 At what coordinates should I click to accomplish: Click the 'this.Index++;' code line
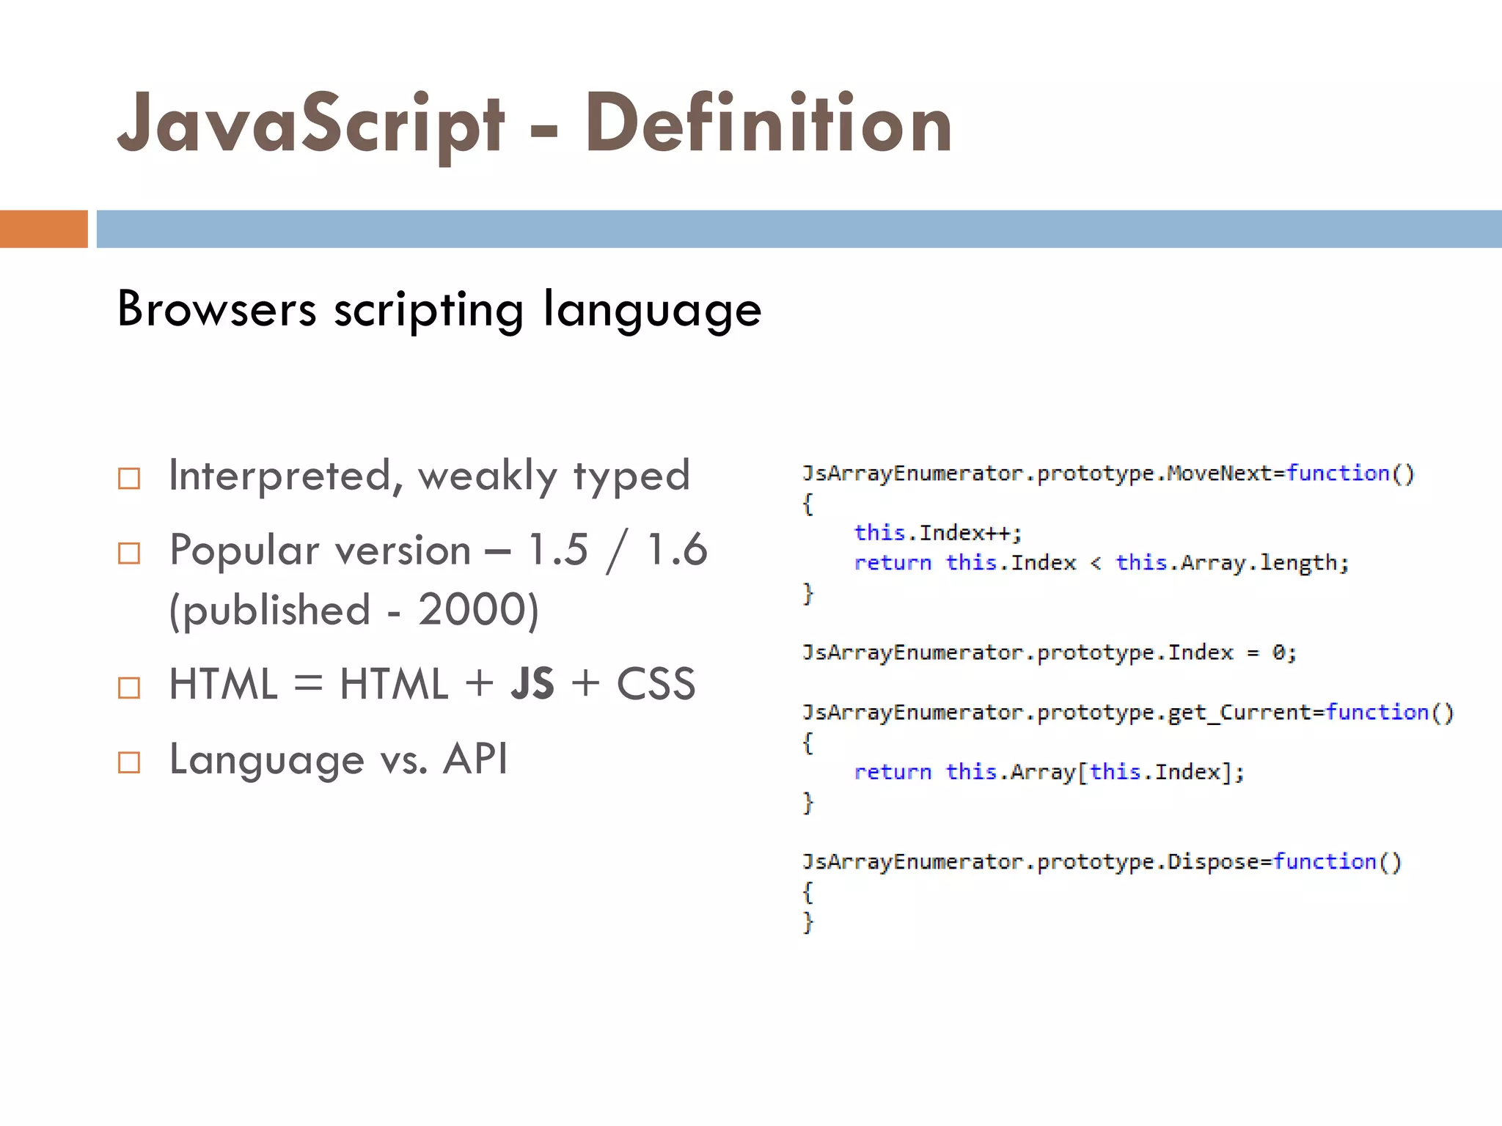click(937, 533)
